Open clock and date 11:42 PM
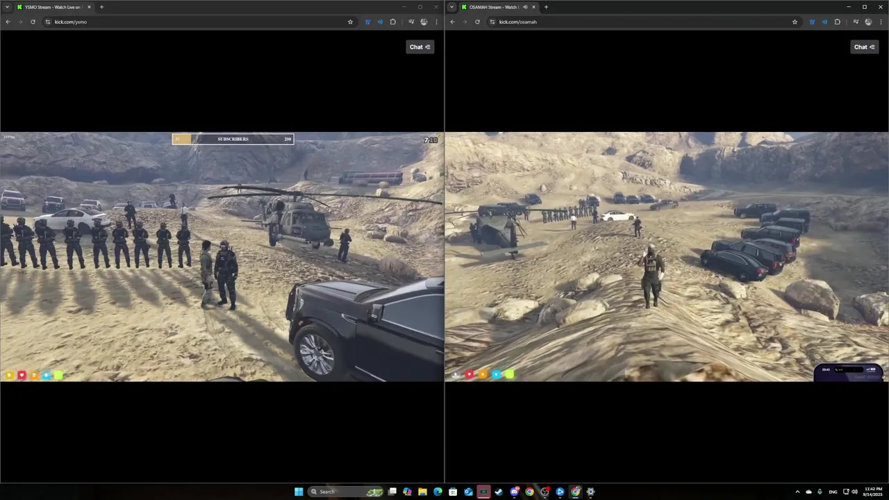The image size is (889, 500). (x=873, y=492)
